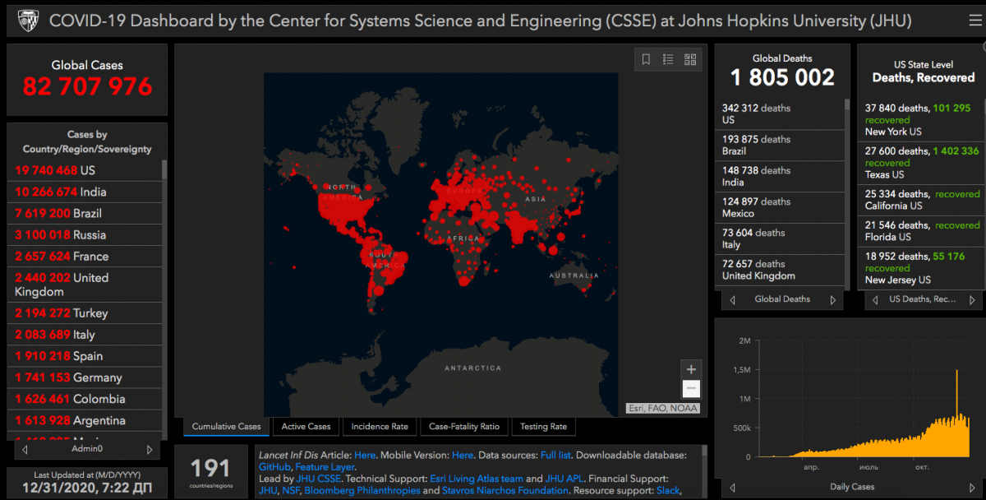
Task: Select New Jersey US deaths row
Action: (x=920, y=268)
